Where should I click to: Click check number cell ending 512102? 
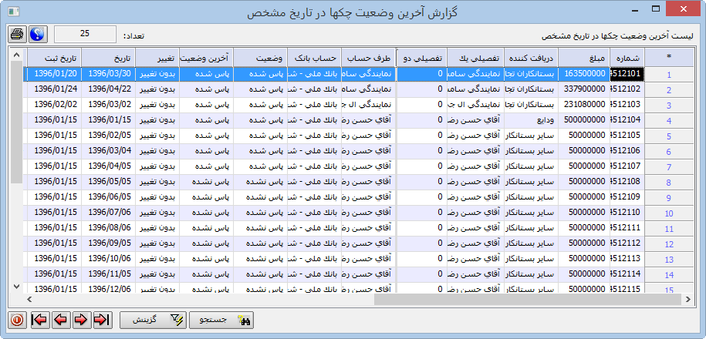point(627,89)
